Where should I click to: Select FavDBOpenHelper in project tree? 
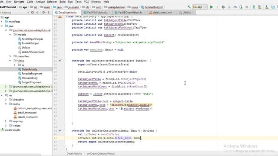coord(32,39)
